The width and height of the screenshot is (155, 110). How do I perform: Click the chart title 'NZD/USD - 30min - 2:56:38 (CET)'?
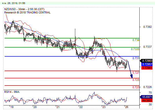pos(24,9)
